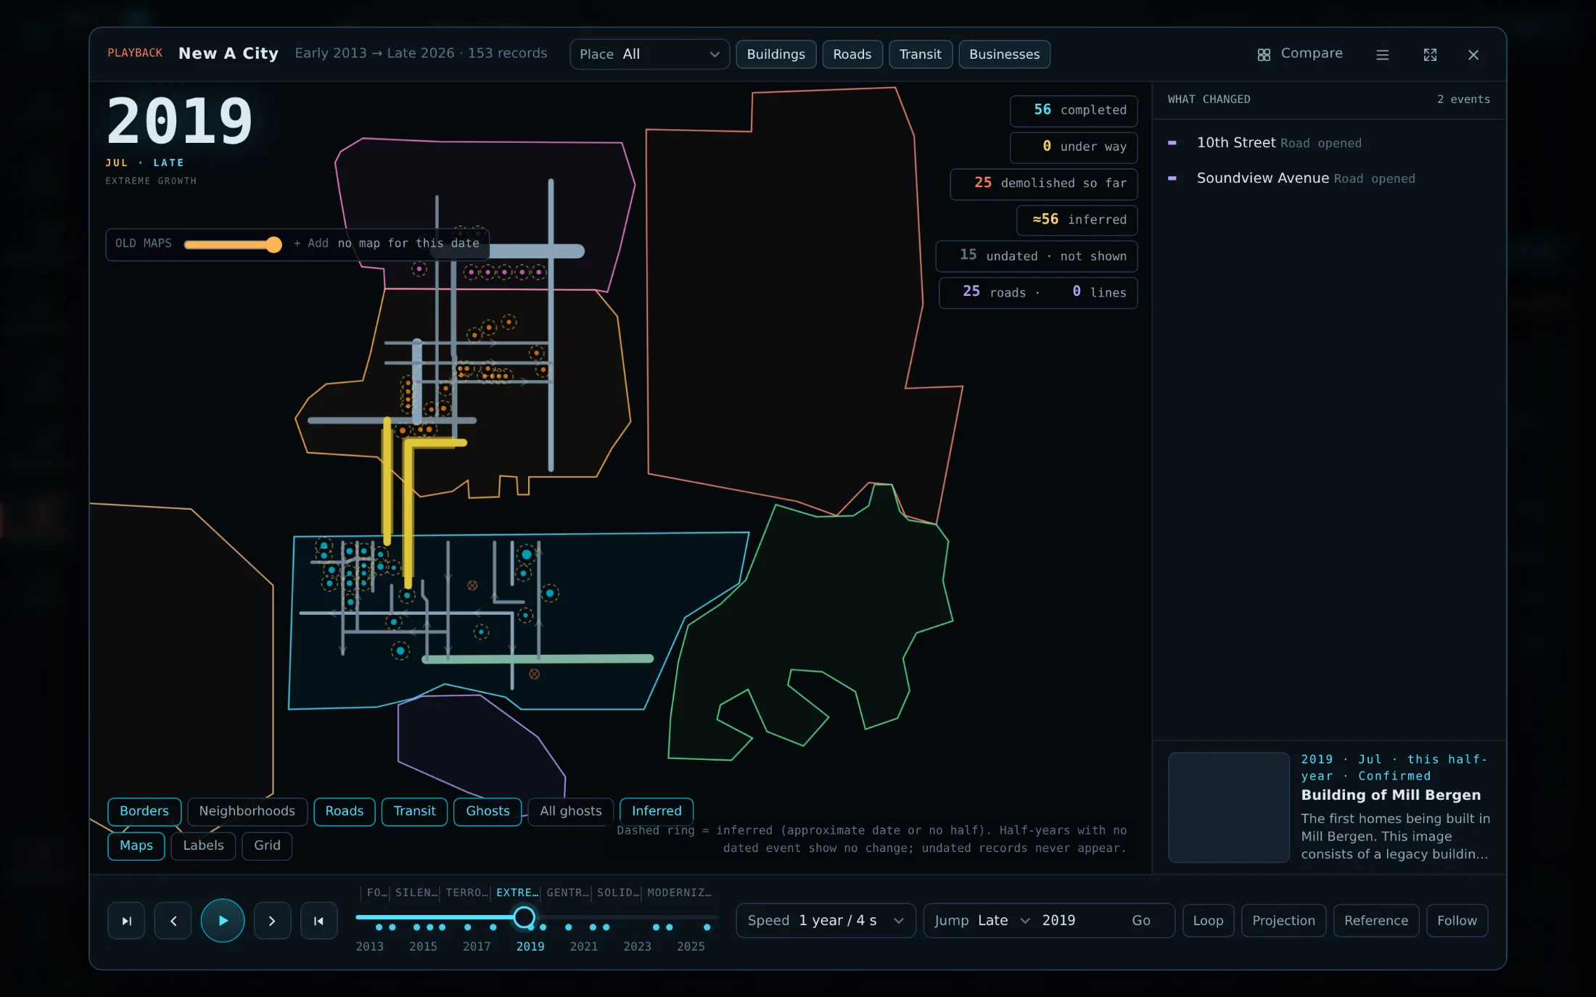Step to the previous half-year with left chevron
The height and width of the screenshot is (997, 1596).
173,921
